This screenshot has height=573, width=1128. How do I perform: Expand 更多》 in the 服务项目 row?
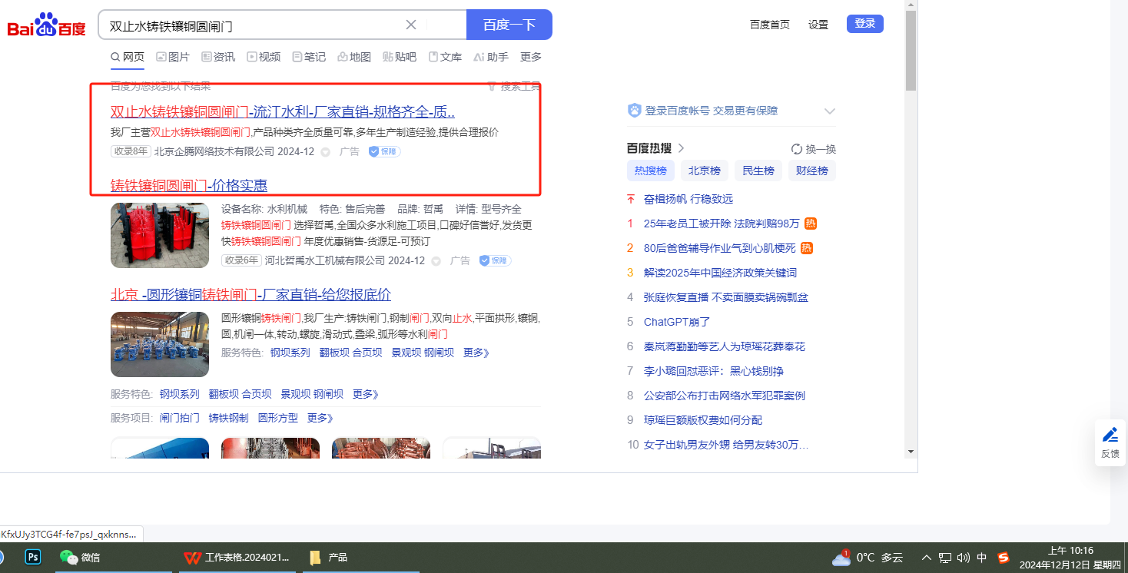pos(320,418)
